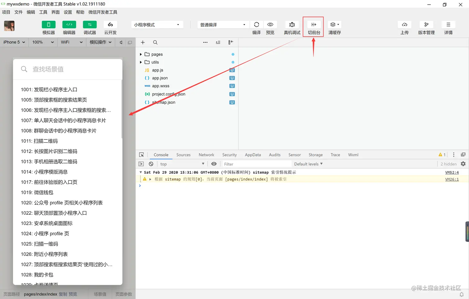Click the hide file tree panel icon
Screen dimensions: 469x299
tap(231, 42)
